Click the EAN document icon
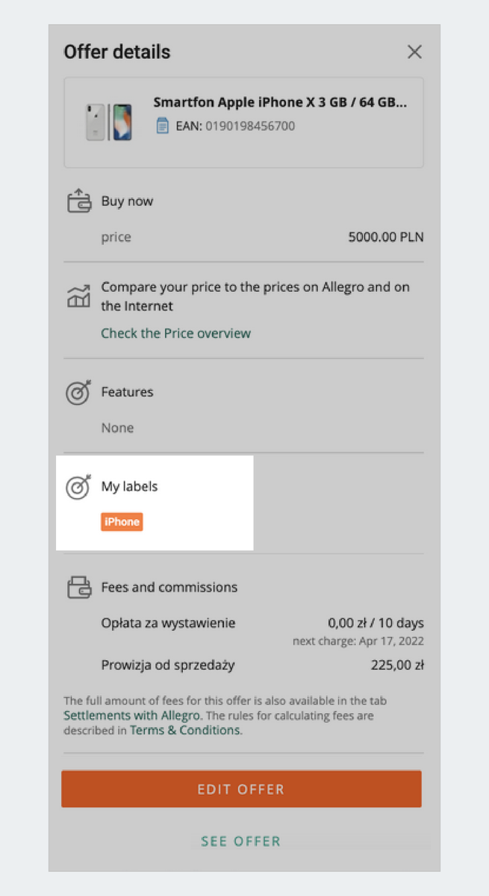The image size is (489, 896). 162,126
